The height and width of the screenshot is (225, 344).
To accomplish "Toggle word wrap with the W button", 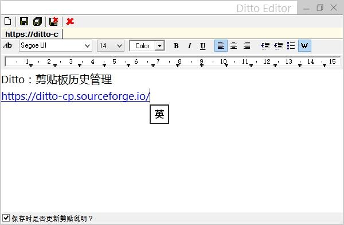I will [304, 46].
